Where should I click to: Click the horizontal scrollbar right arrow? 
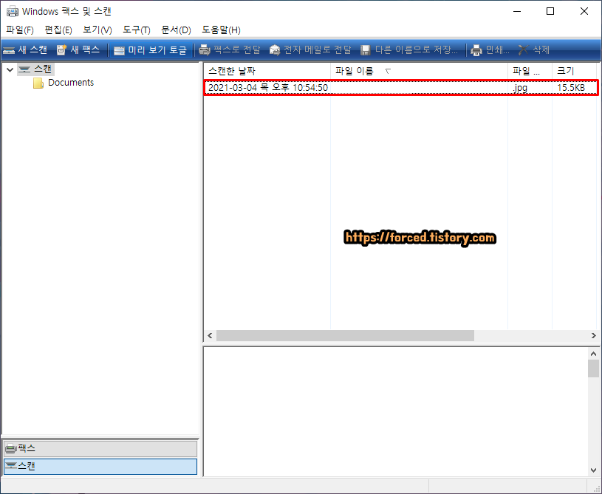tap(594, 335)
